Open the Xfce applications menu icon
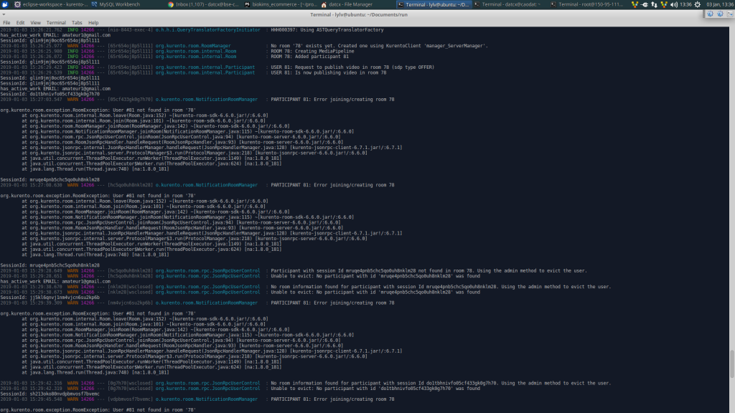Screen dimensions: 735x413 [x=5, y=4]
